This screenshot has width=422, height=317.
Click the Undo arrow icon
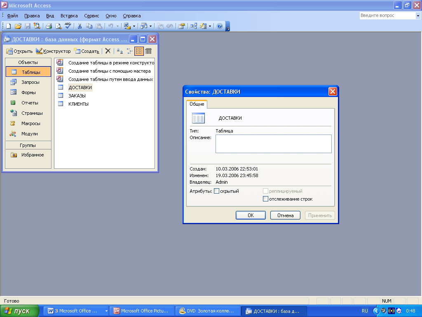110,26
